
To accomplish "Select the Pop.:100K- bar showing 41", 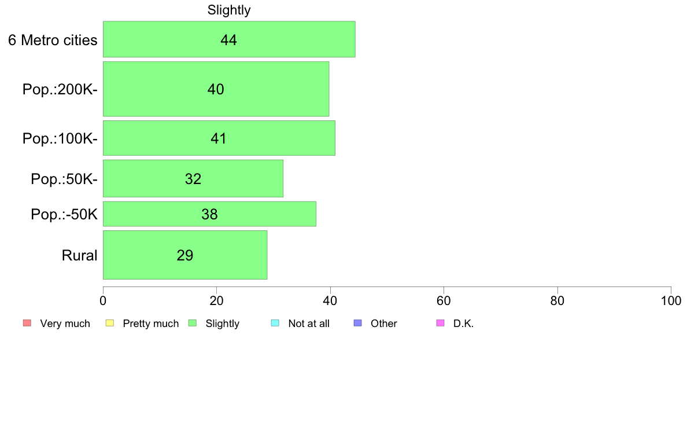I will point(219,138).
